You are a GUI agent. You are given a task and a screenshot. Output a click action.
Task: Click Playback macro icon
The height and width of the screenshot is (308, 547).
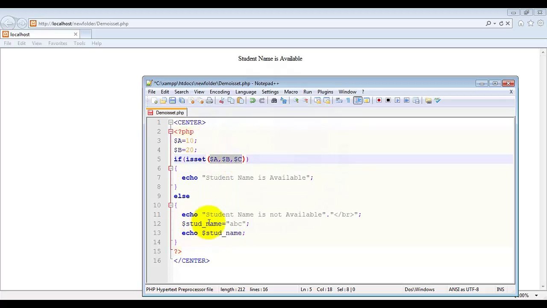397,101
